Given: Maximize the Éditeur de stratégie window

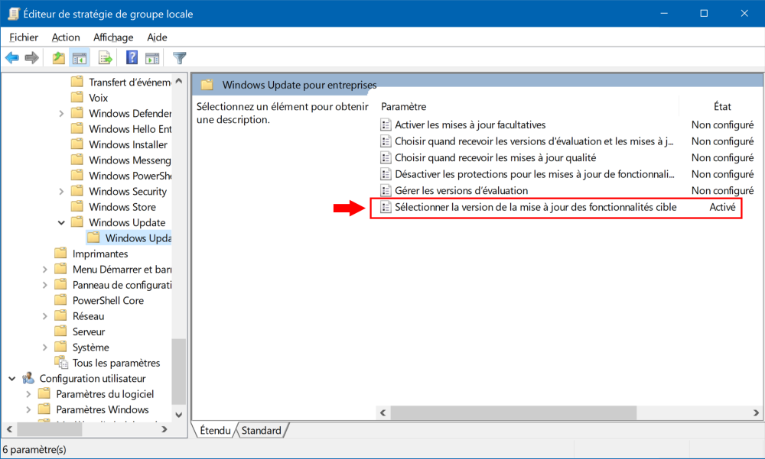Looking at the screenshot, I should point(704,13).
